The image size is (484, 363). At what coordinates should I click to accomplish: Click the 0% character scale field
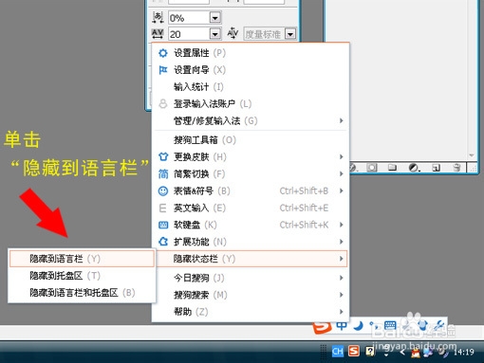pyautogui.click(x=189, y=18)
